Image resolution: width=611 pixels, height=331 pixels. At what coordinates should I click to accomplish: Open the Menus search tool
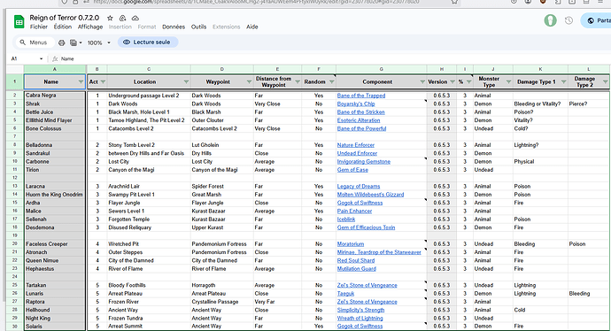coord(34,42)
